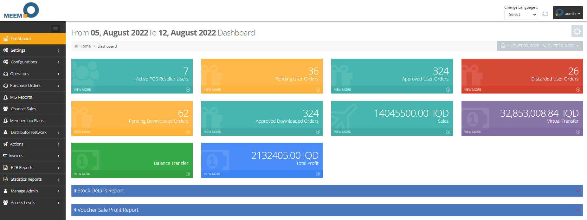Expand the Stock Details Report panel arrow

(x=577, y=191)
